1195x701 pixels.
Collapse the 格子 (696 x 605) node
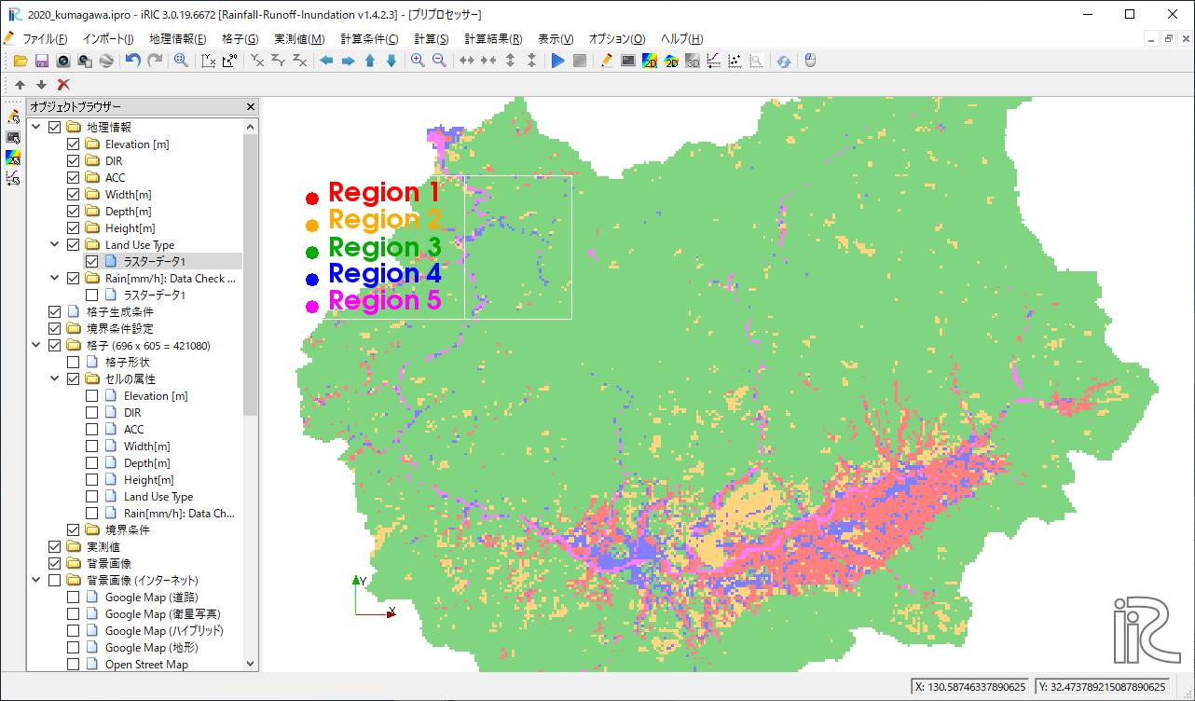click(36, 346)
